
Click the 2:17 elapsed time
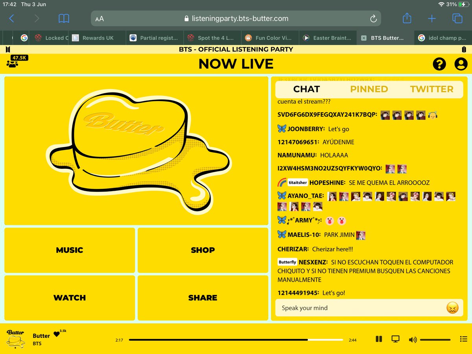point(119,340)
